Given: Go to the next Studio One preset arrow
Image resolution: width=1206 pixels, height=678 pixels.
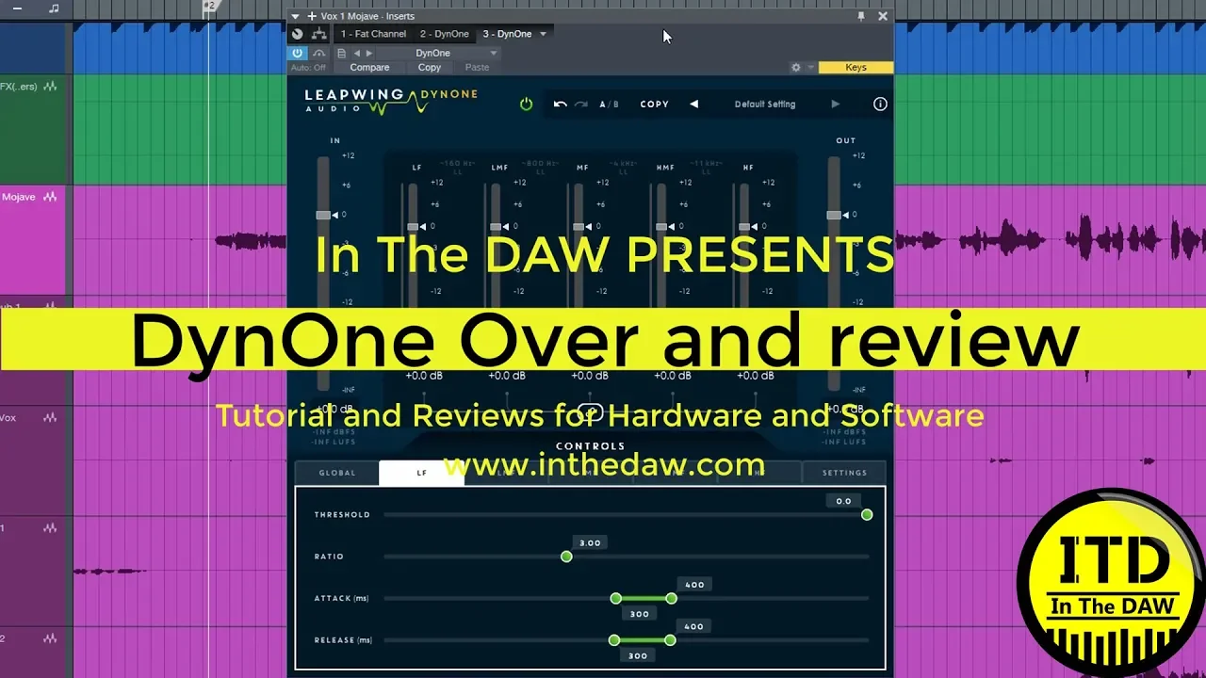Looking at the screenshot, I should click(369, 54).
